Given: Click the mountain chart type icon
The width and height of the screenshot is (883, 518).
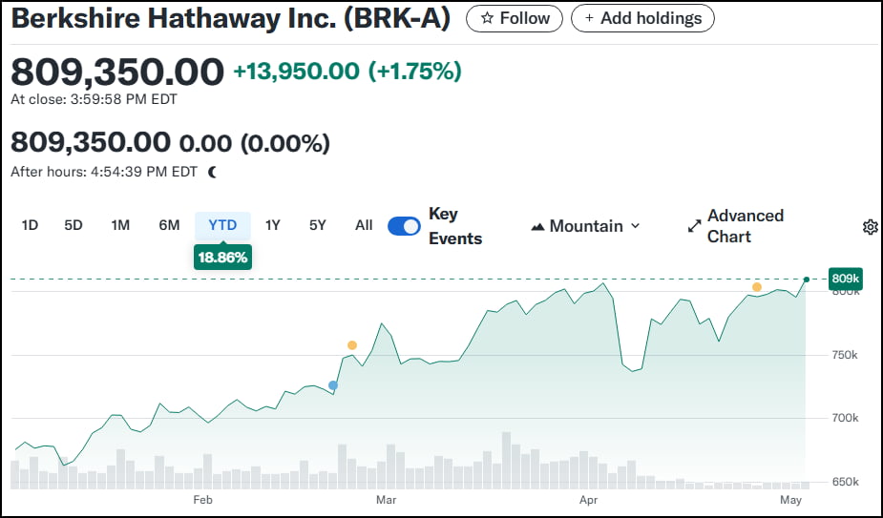Looking at the screenshot, I should click(x=537, y=226).
